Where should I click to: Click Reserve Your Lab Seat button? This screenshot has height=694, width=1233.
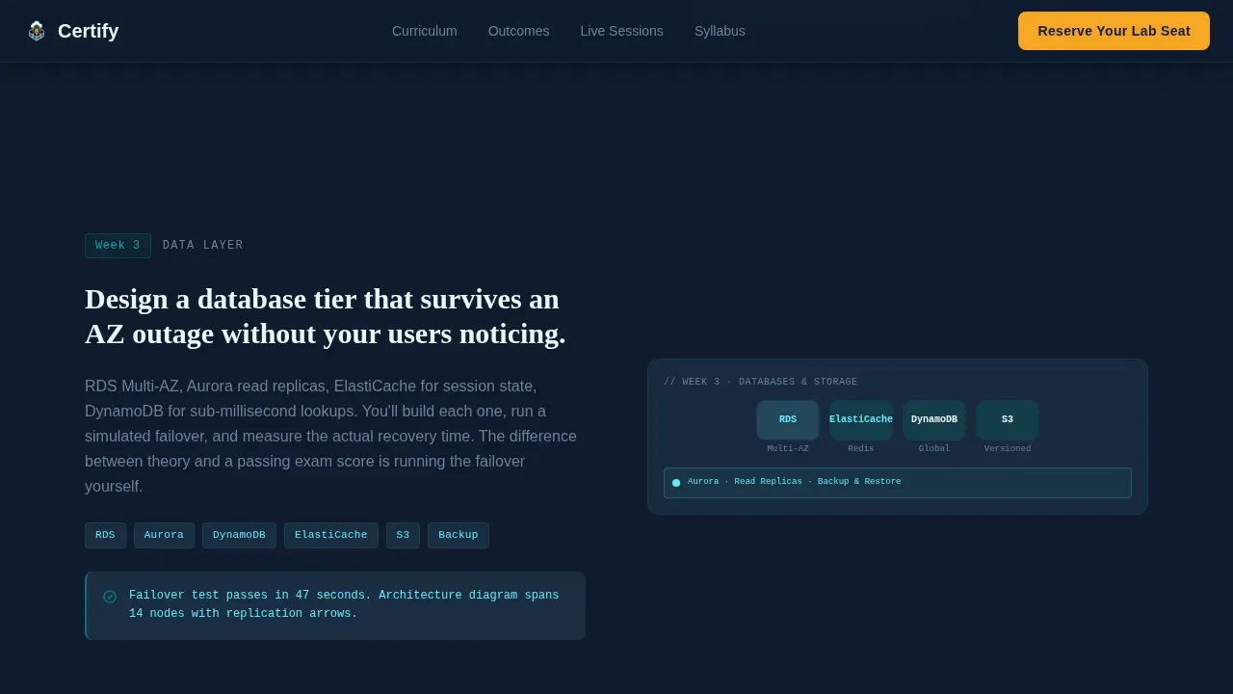click(1114, 31)
